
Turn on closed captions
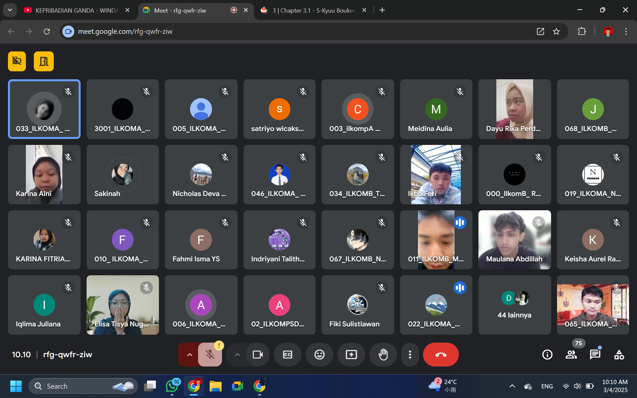pos(287,355)
